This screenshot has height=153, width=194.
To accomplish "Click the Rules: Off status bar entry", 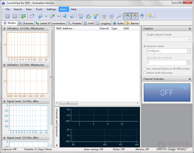I will point(119,149).
